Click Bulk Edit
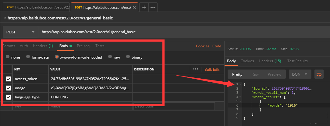Viewport: 330px width, 126px height. (x=212, y=70)
